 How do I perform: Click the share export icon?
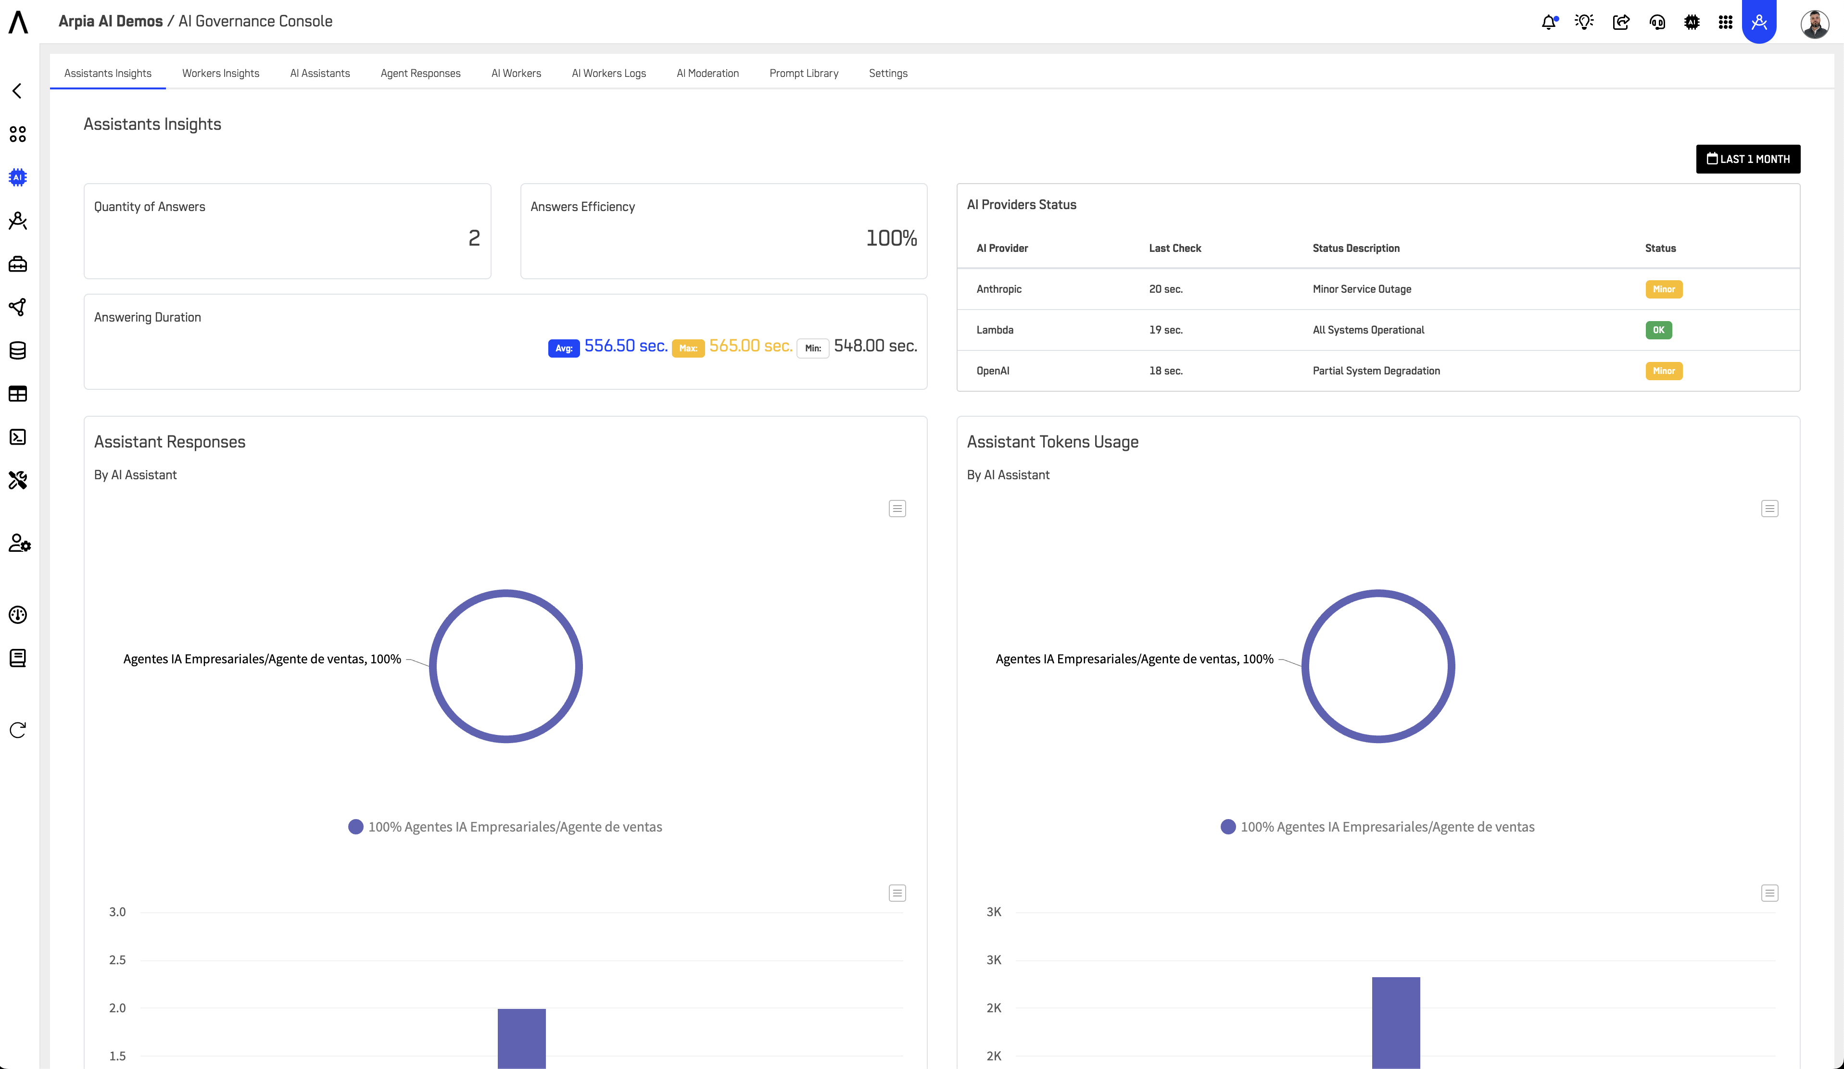tap(1621, 22)
